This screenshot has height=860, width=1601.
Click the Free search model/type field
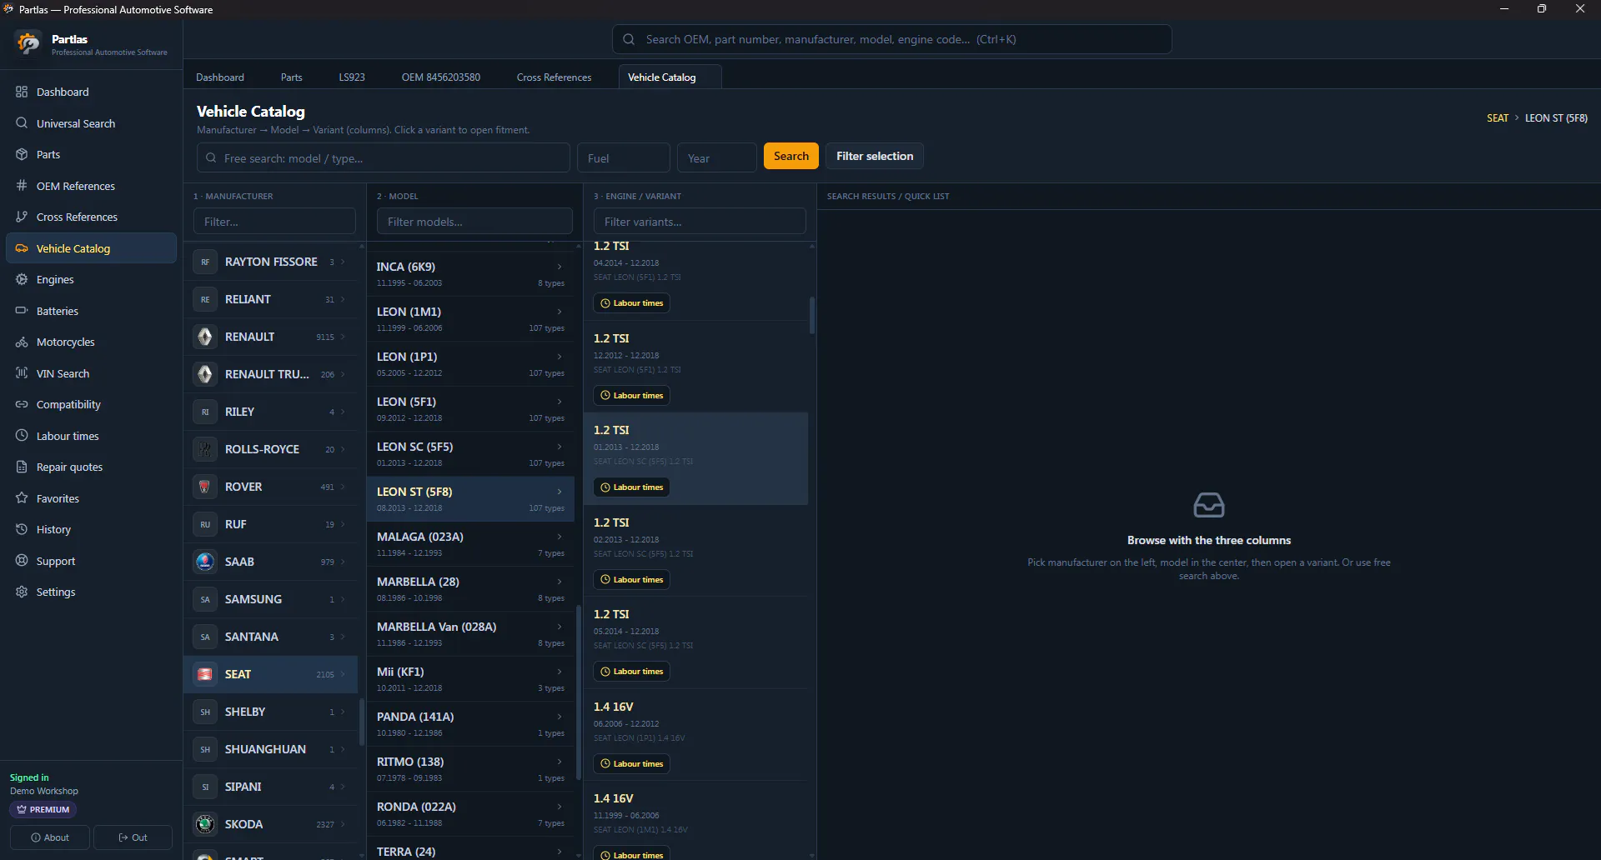[384, 158]
